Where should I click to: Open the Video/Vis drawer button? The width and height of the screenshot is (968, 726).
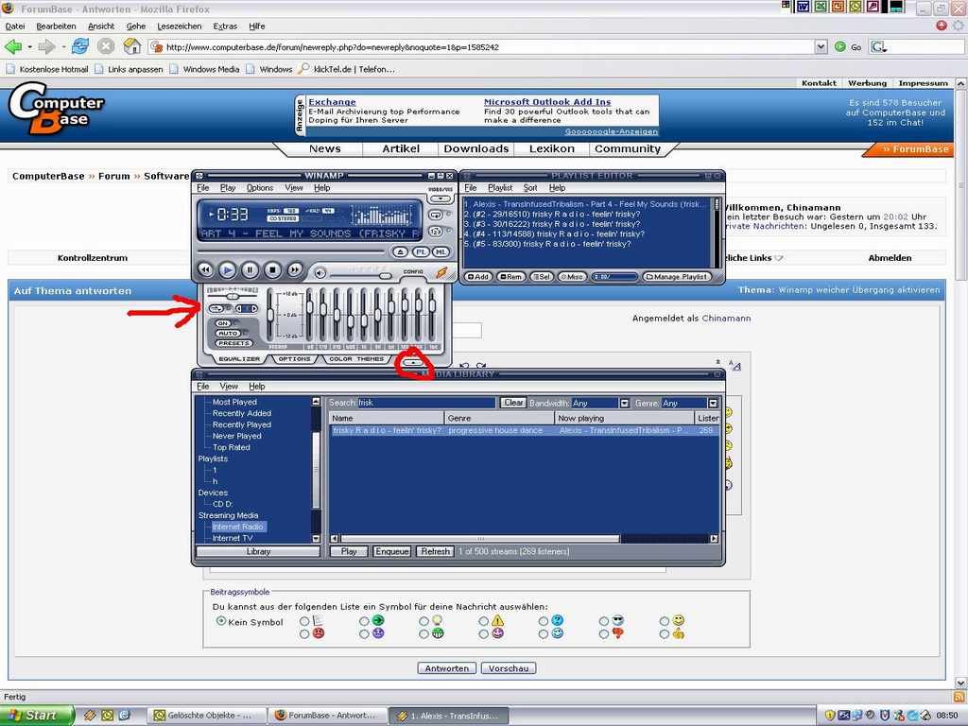click(441, 199)
